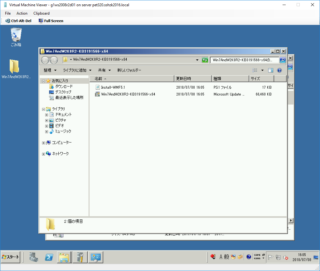This screenshot has height=271, width=320.
Task: Click the search magnifier icon
Action: click(x=283, y=60)
